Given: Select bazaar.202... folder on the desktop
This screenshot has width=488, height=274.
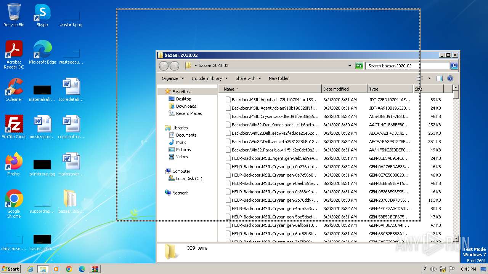Looking at the screenshot, I should [x=71, y=202].
